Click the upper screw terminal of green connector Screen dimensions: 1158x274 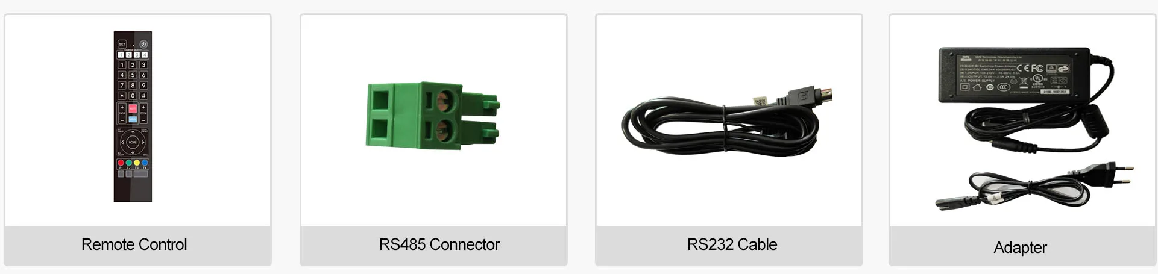coord(445,98)
